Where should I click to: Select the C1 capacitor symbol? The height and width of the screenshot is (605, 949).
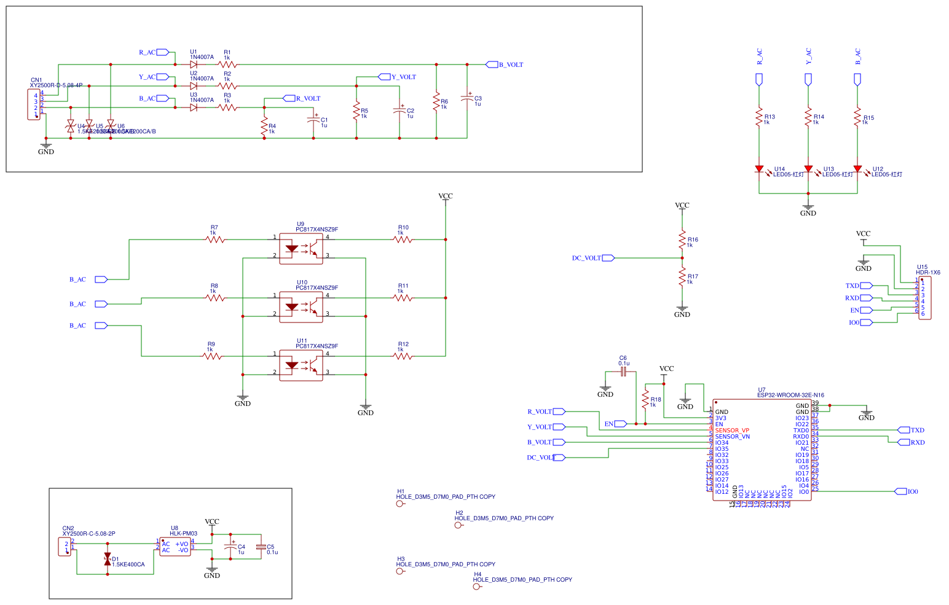(x=313, y=120)
